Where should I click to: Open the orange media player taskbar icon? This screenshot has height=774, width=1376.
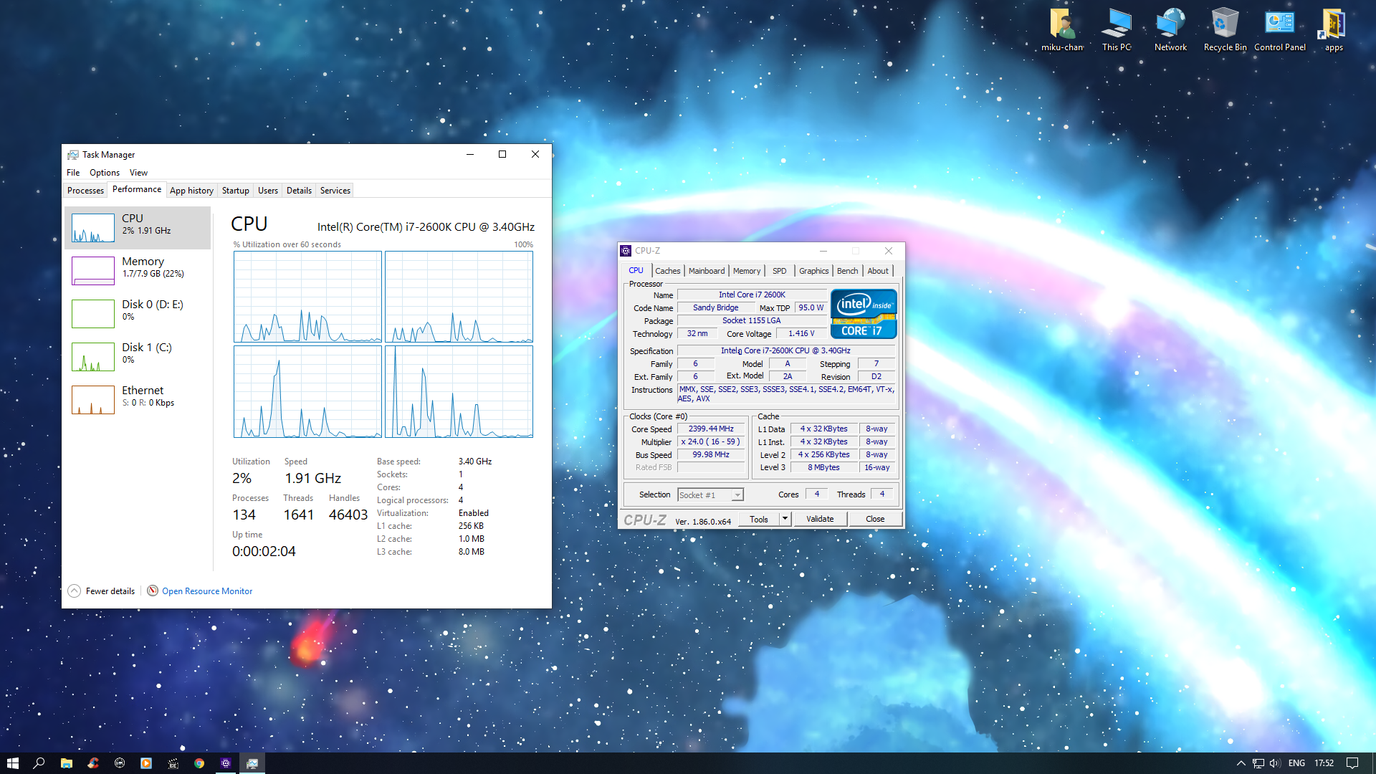coord(146,763)
